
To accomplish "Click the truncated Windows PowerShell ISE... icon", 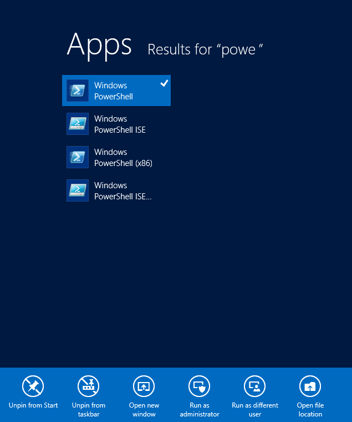I will [78, 190].
